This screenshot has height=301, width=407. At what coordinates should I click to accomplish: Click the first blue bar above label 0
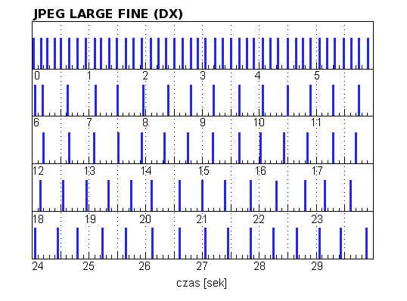tap(34, 53)
